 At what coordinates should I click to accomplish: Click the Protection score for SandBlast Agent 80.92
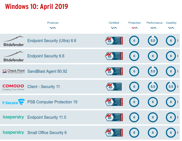(x=134, y=71)
